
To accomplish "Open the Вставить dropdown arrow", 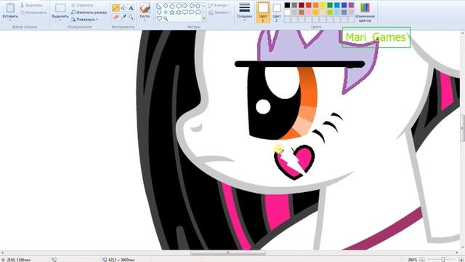I will (x=10, y=20).
